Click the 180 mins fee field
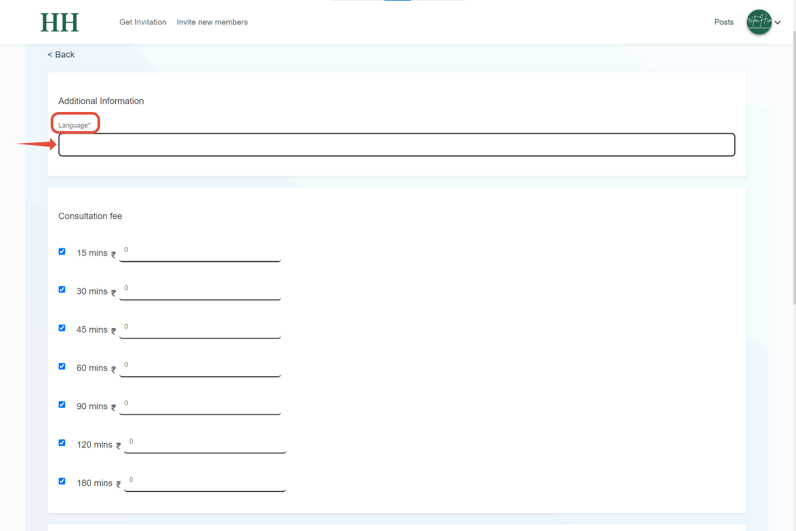796x531 pixels. coord(205,482)
